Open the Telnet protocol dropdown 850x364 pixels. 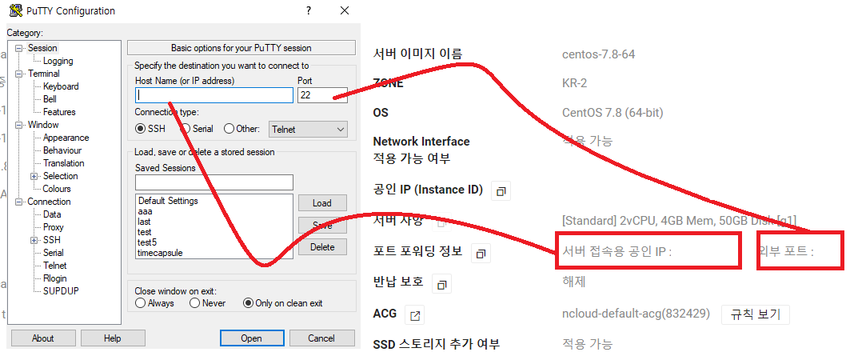coord(308,130)
